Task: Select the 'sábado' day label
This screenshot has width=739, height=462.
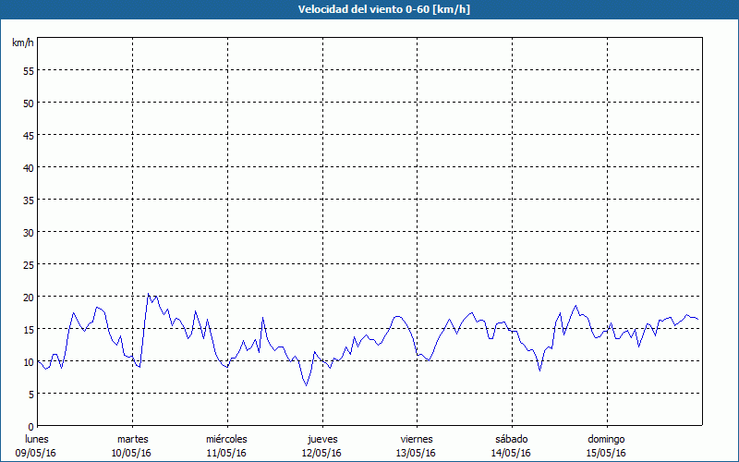Action: (511, 439)
